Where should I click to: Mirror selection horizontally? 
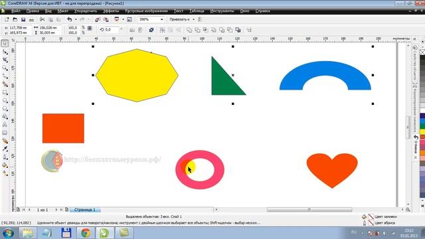click(x=132, y=30)
